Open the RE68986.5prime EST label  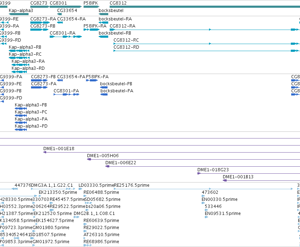point(101,242)
